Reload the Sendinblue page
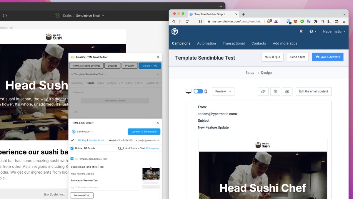Screen dimensions: 353x199 187,22
